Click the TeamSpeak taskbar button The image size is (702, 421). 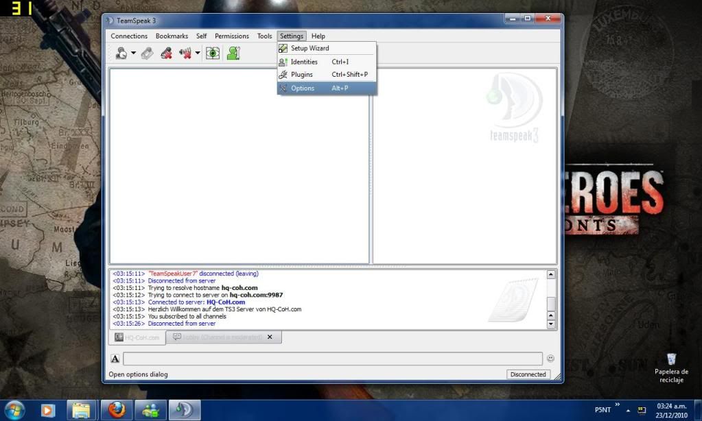click(184, 410)
